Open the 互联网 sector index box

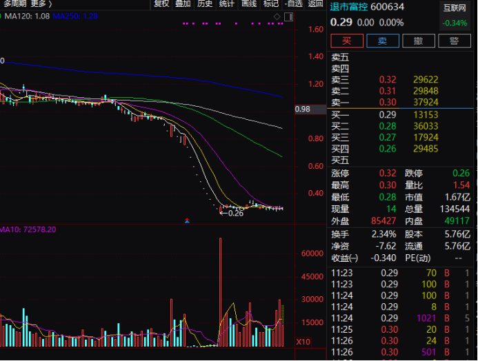click(454, 15)
